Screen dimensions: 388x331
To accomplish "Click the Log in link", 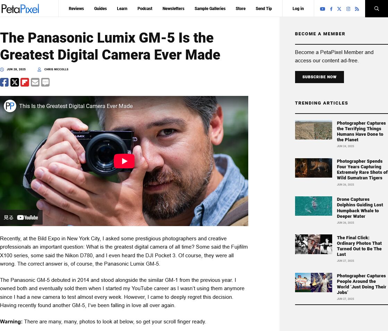I will 298,9.
